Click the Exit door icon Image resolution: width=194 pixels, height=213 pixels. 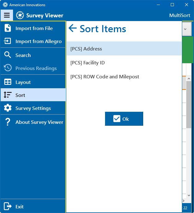(7, 206)
